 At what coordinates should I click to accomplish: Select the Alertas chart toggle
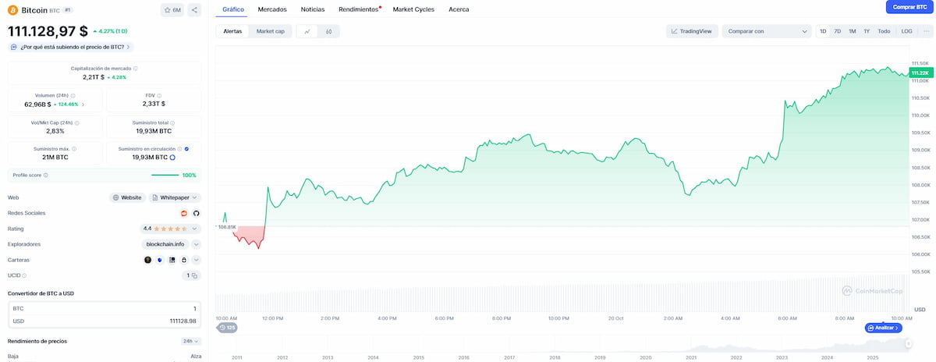pyautogui.click(x=232, y=31)
